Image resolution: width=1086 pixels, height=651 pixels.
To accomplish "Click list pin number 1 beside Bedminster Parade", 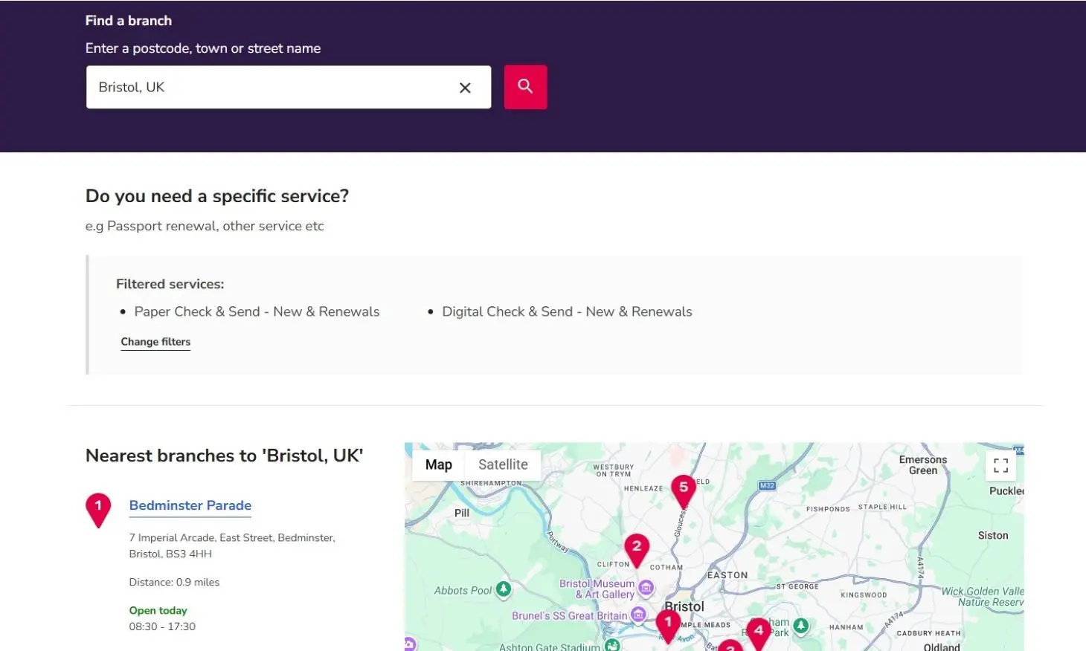I will pos(98,510).
